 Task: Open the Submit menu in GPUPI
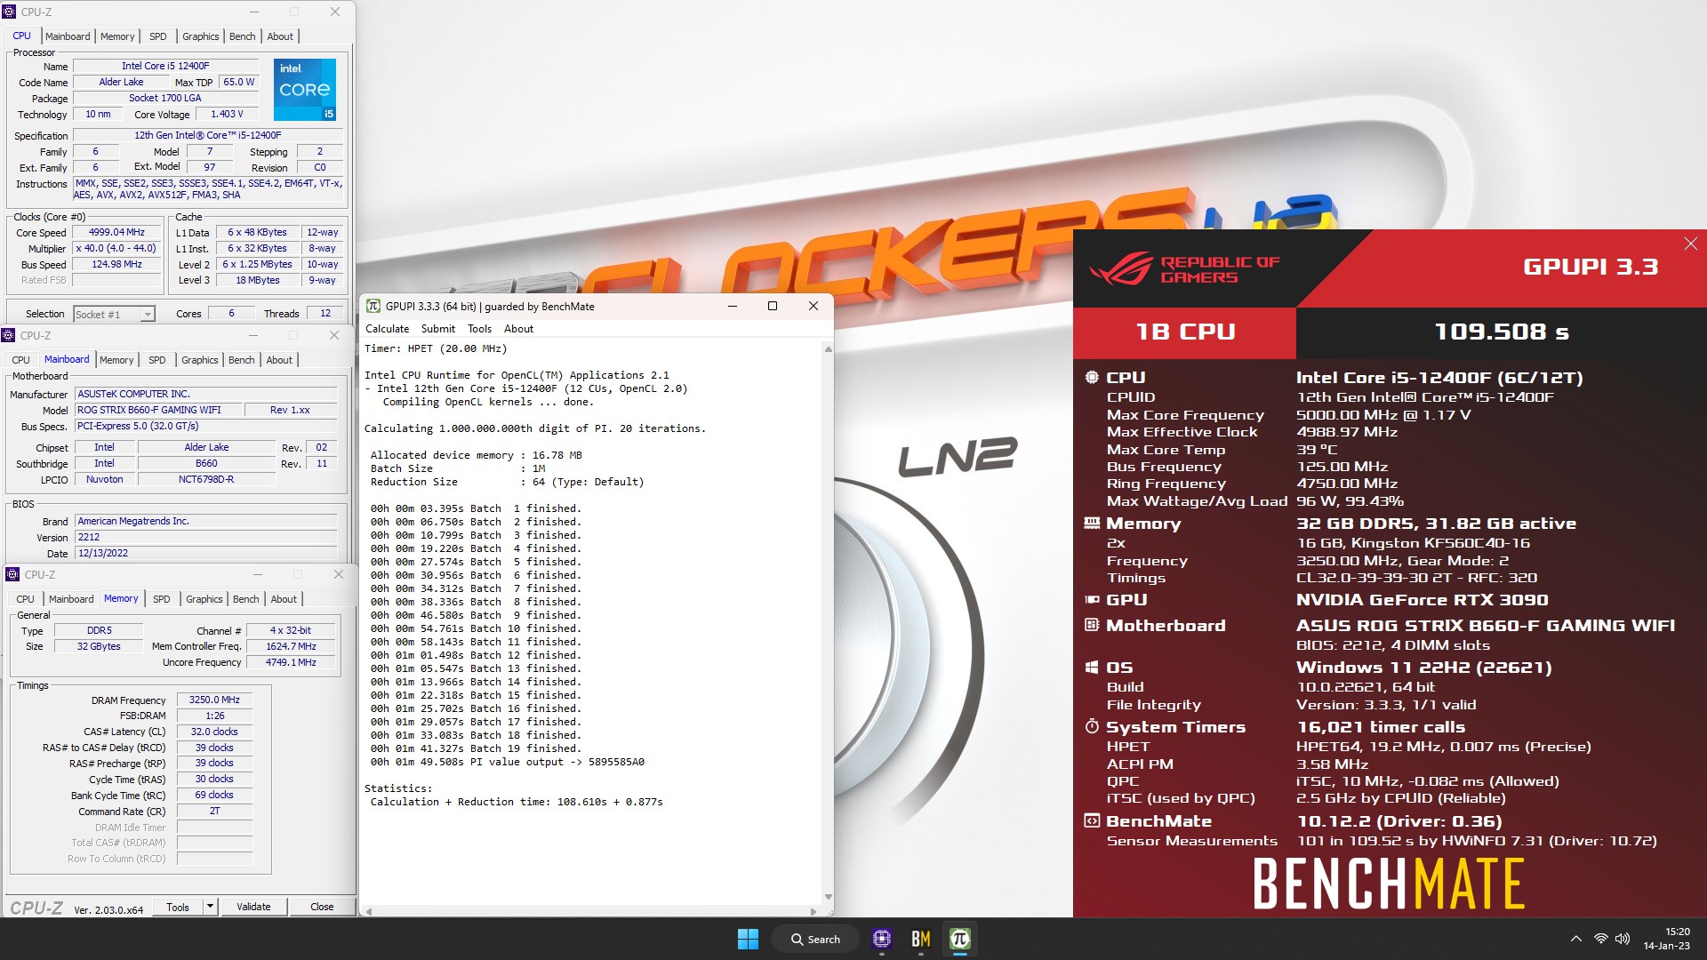click(437, 329)
